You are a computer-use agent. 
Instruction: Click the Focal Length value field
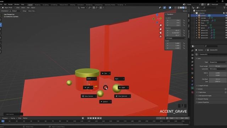[x=218, y=66]
